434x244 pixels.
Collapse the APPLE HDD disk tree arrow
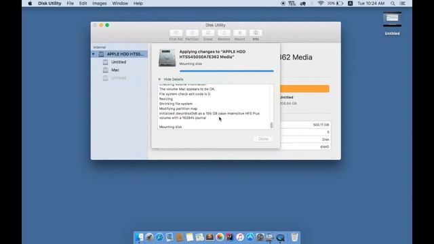pos(94,54)
